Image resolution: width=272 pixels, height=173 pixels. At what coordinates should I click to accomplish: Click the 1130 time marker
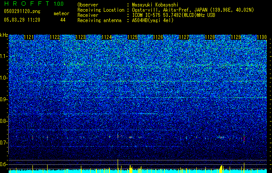coord(262,37)
